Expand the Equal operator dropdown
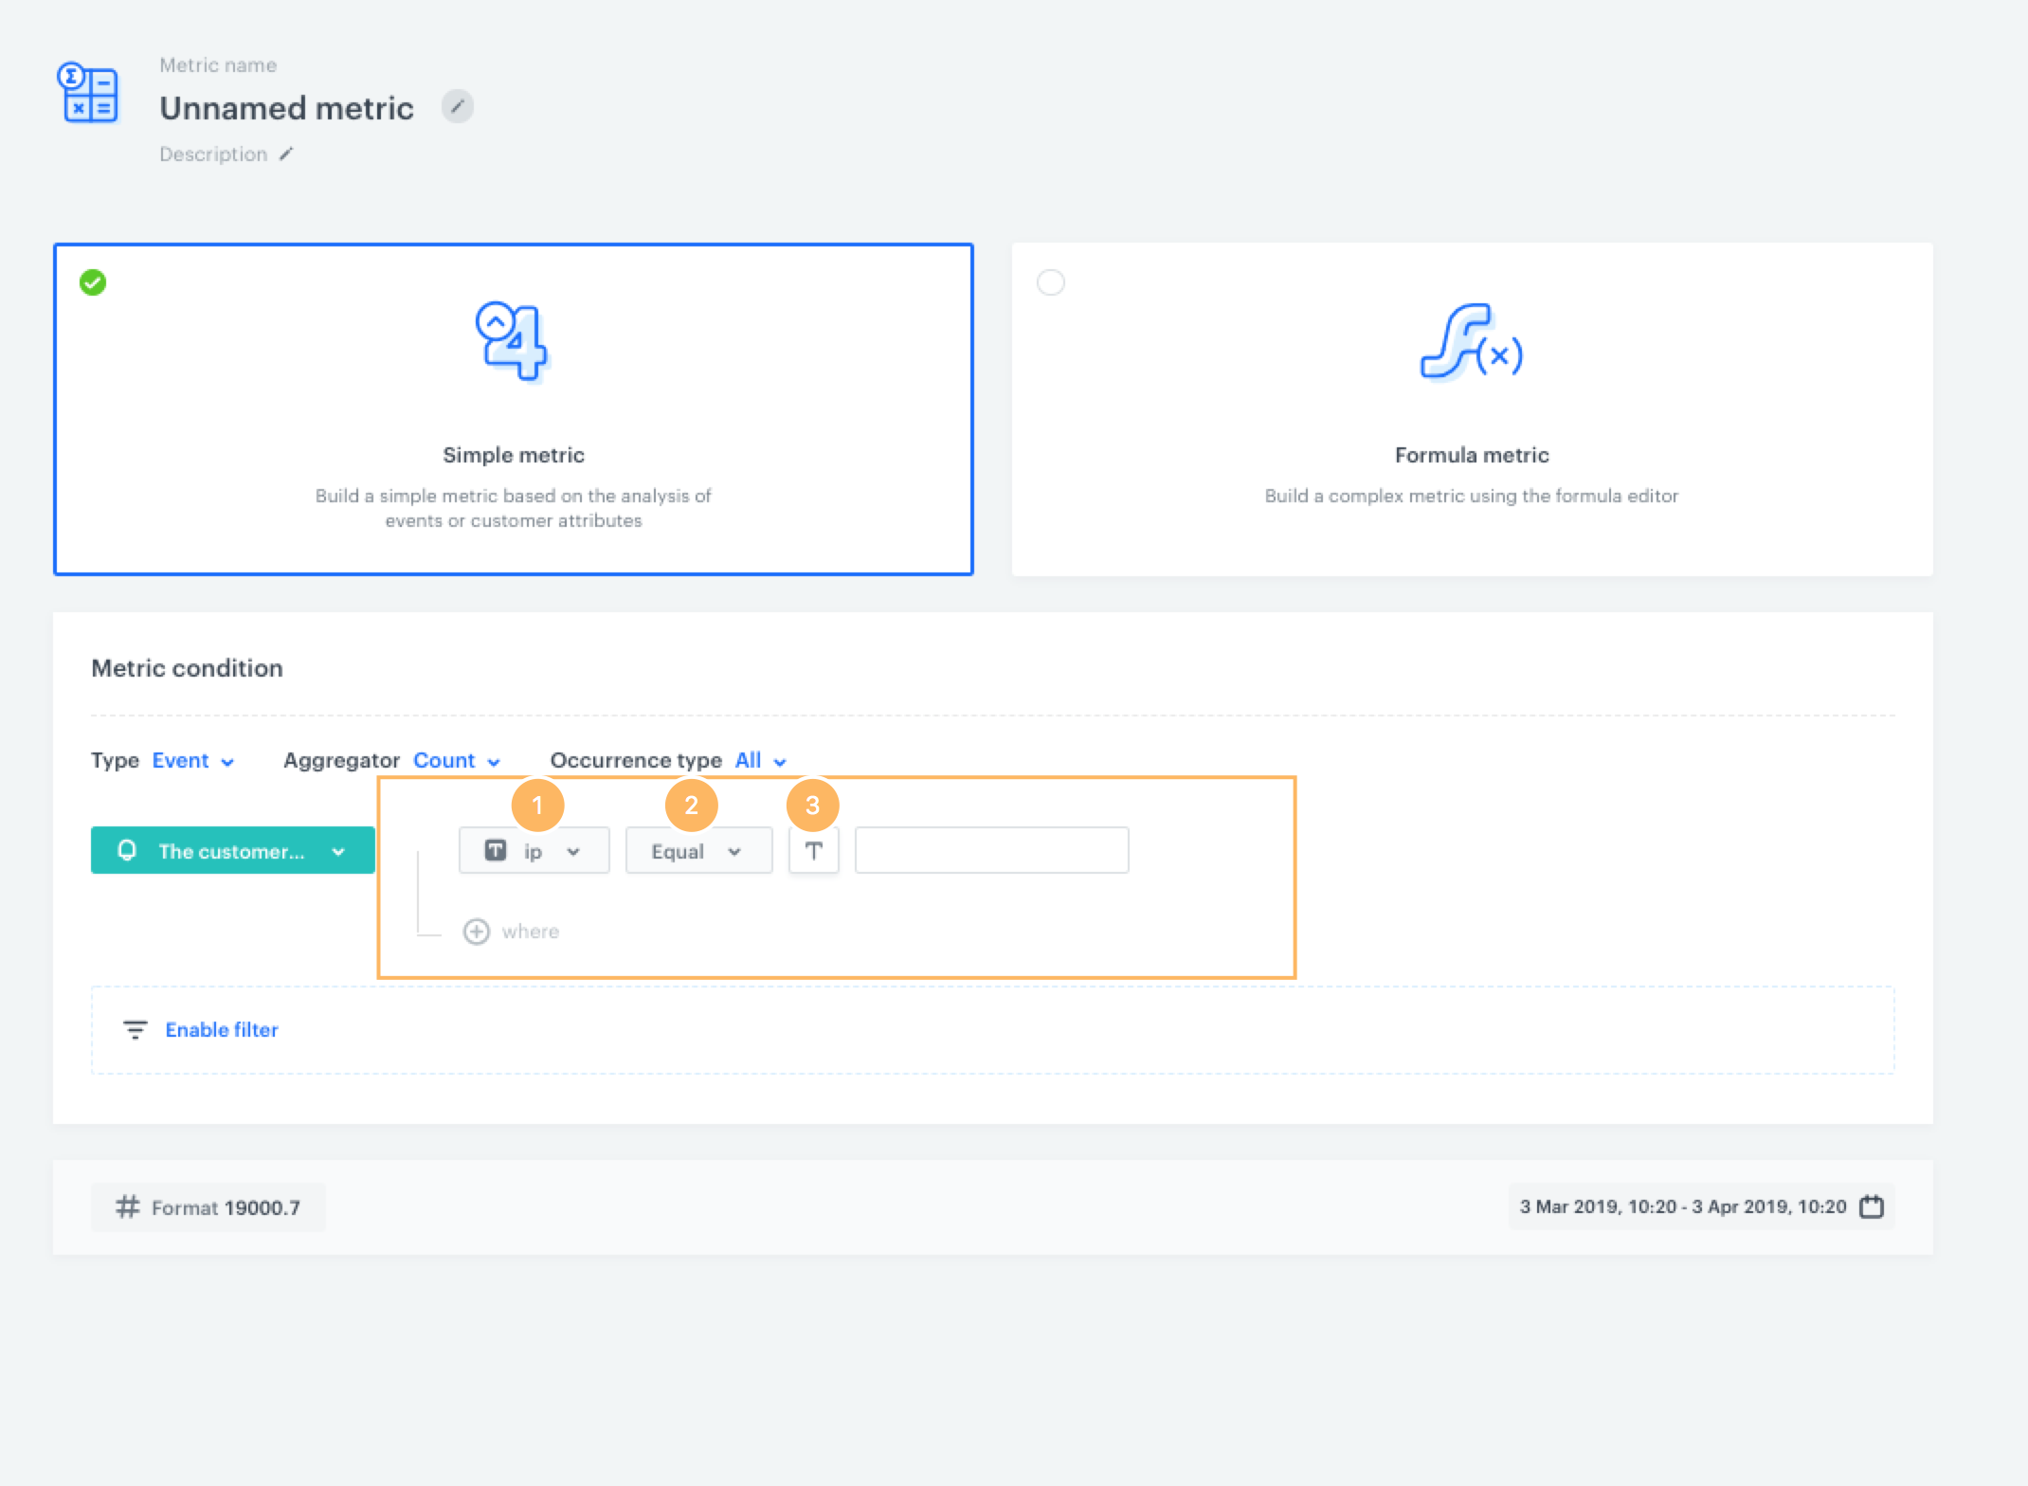 coord(697,851)
